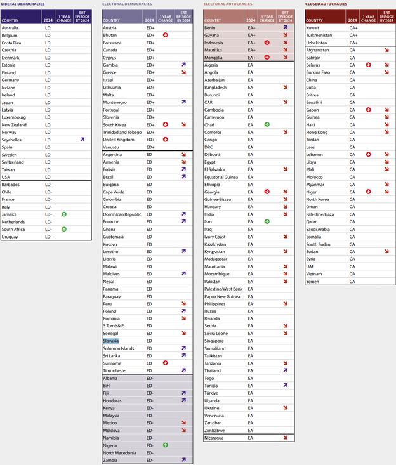The width and height of the screenshot is (396, 465).
Task: Click the red down circle beside Suriname
Action: [x=166, y=363]
